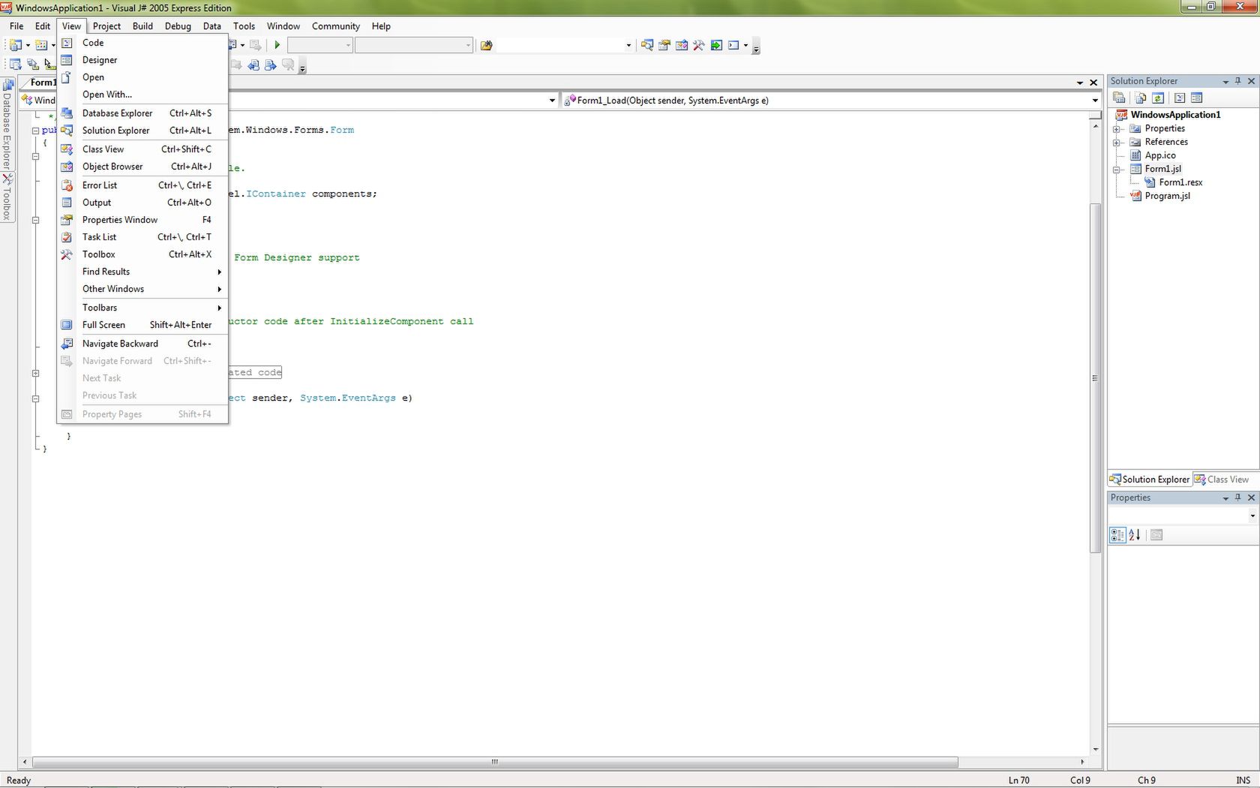This screenshot has width=1260, height=788.
Task: Choose Designer from the View menu
Action: coord(142,60)
